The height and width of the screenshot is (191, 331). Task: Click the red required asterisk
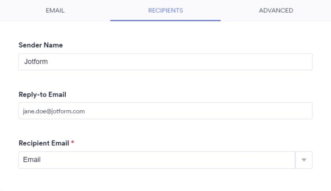coord(72,143)
